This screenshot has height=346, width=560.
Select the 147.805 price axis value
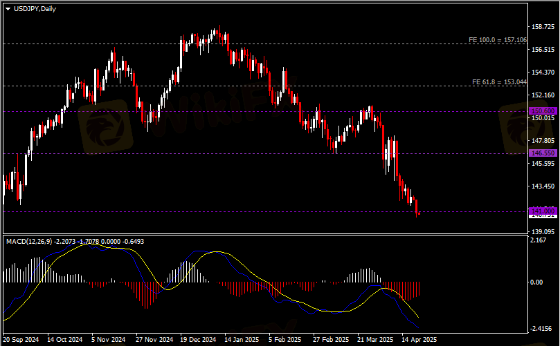(x=543, y=141)
